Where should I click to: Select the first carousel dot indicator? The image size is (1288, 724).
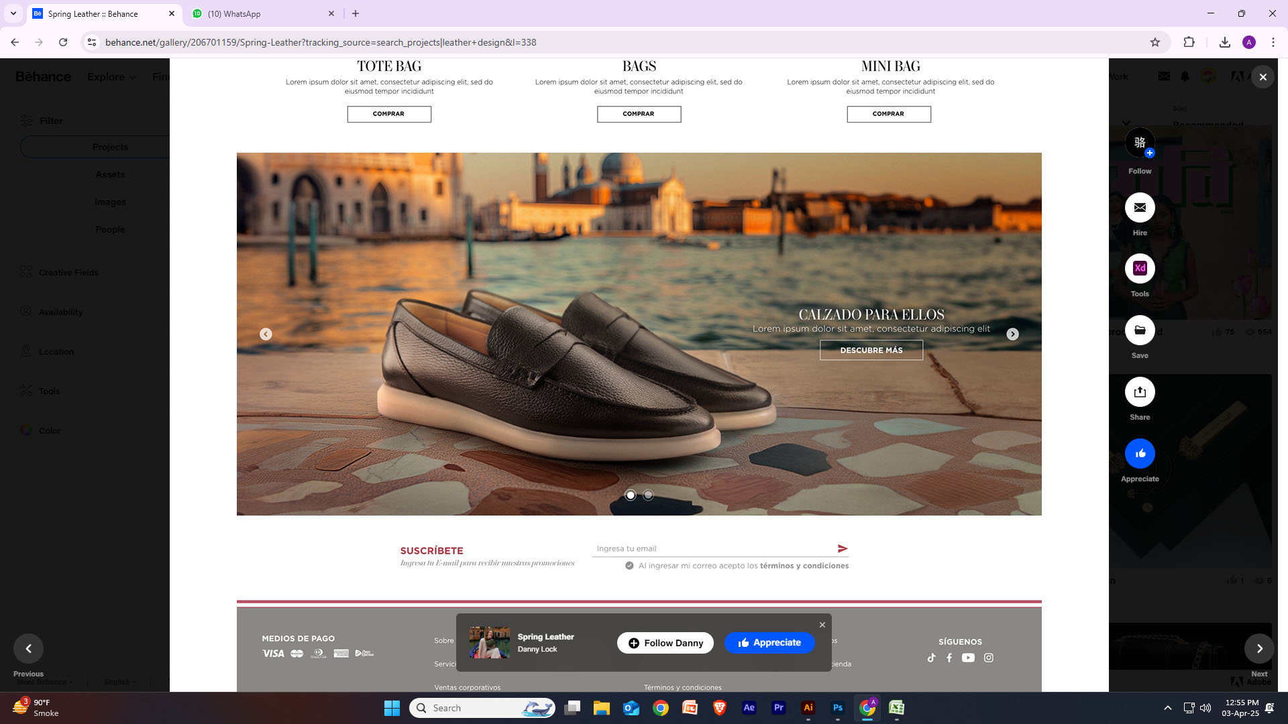[631, 495]
